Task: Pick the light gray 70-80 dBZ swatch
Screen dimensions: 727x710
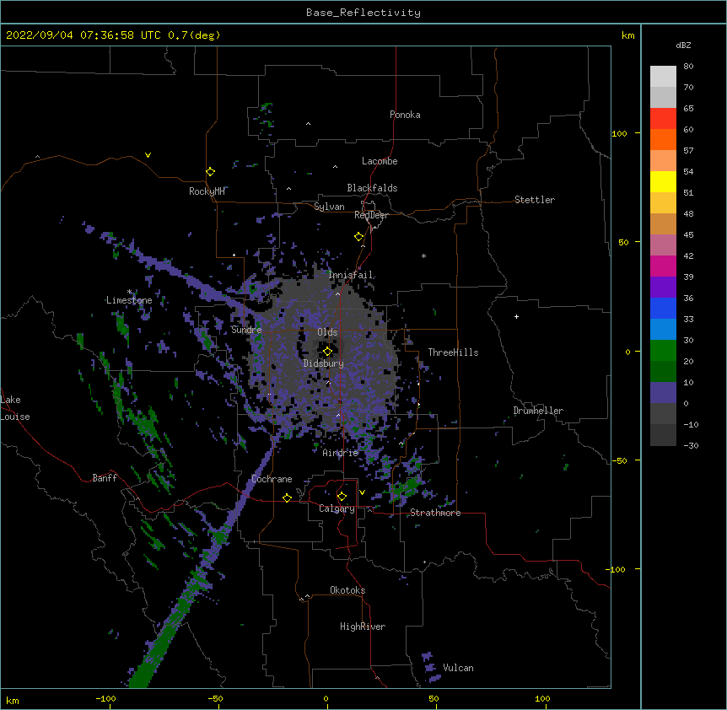Action: 663,77
